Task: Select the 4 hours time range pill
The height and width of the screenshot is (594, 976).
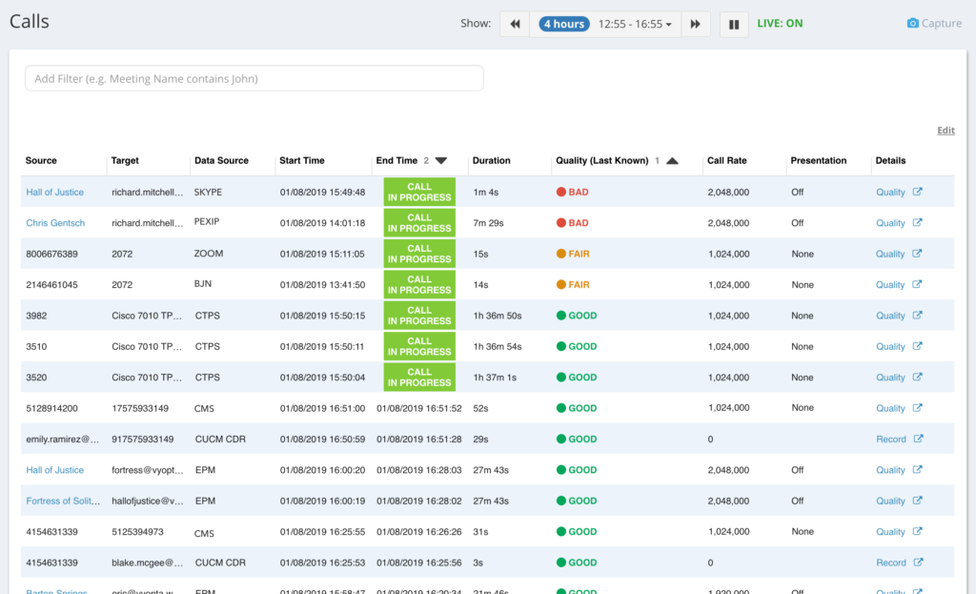Action: click(563, 24)
